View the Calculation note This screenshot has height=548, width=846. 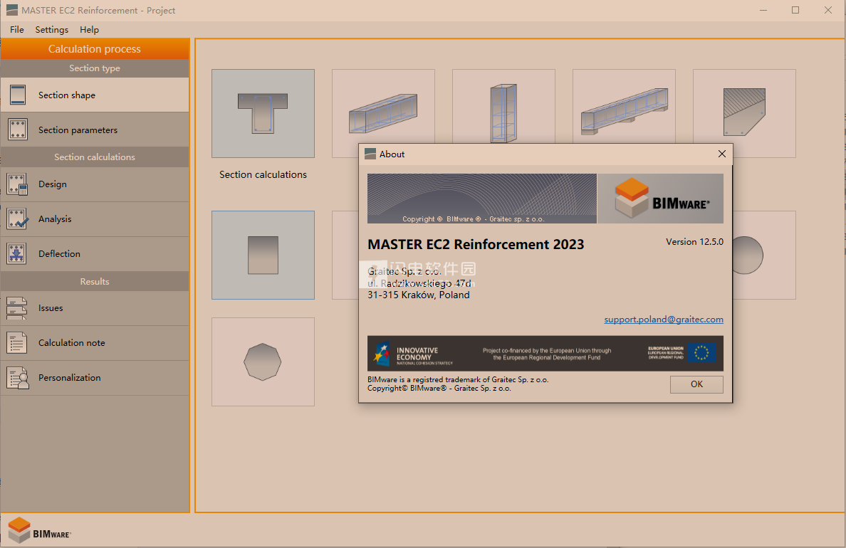[95, 343]
